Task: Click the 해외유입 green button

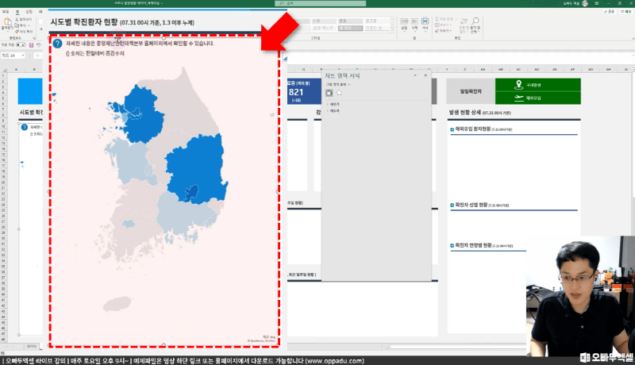Action: click(x=537, y=98)
